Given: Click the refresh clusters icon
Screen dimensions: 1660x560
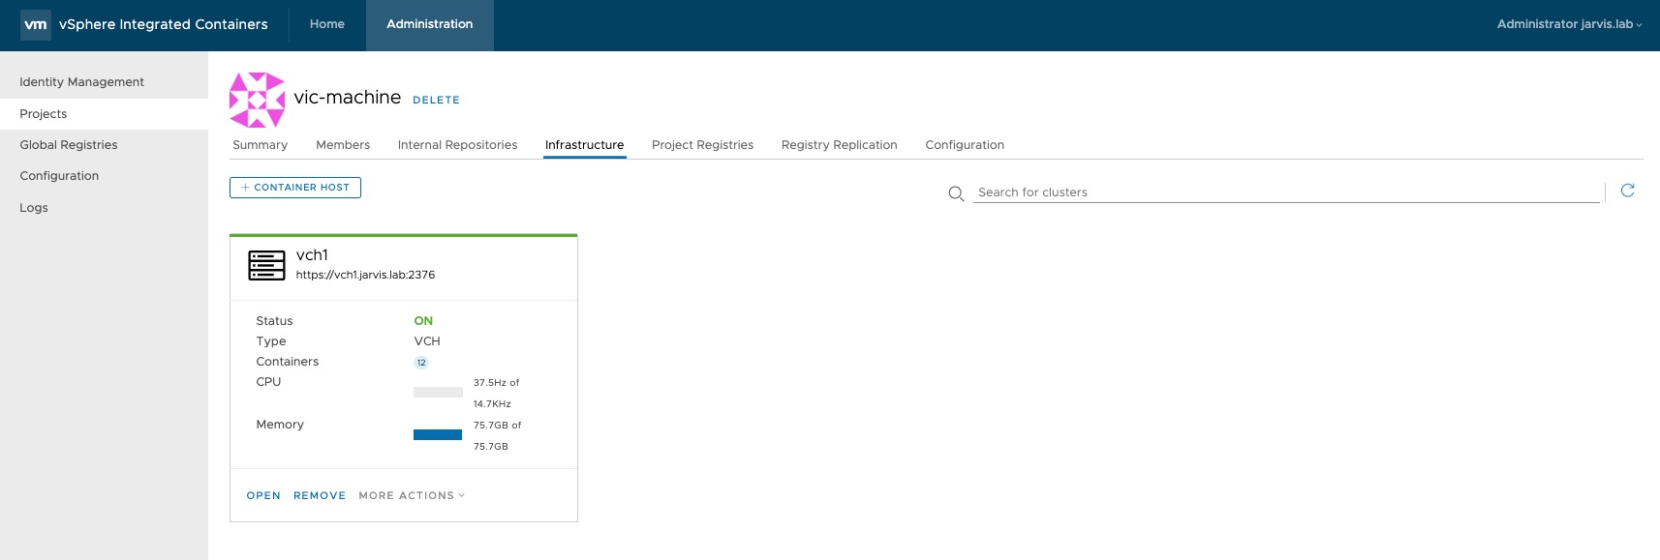Looking at the screenshot, I should [1627, 191].
